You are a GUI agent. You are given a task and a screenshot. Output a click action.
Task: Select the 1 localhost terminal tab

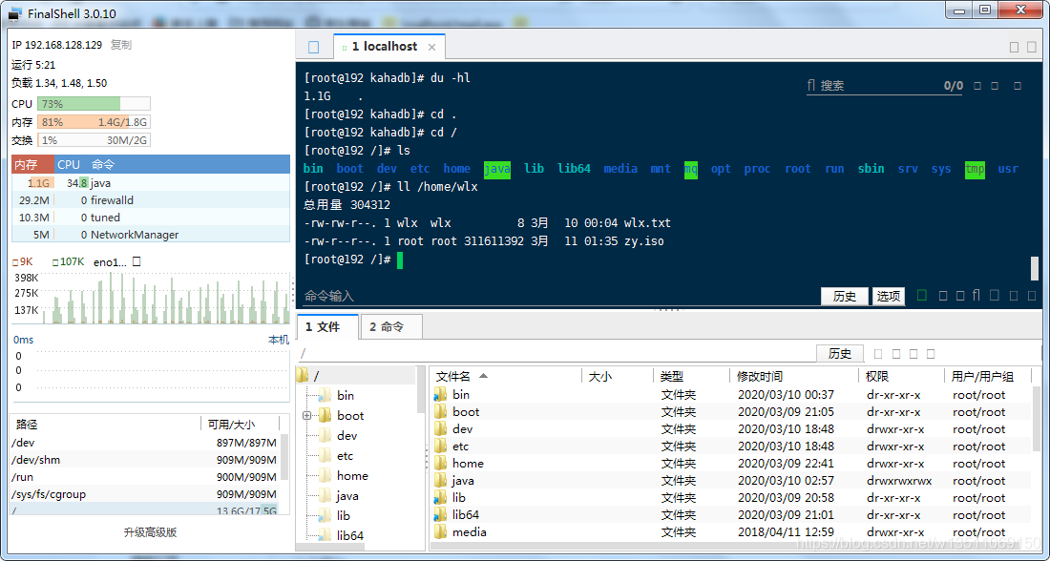coord(386,46)
